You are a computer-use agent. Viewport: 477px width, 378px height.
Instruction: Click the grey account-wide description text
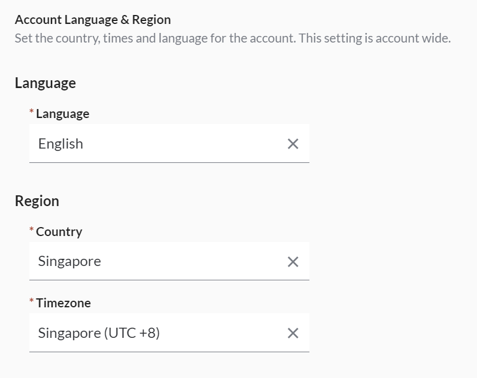[x=232, y=39]
